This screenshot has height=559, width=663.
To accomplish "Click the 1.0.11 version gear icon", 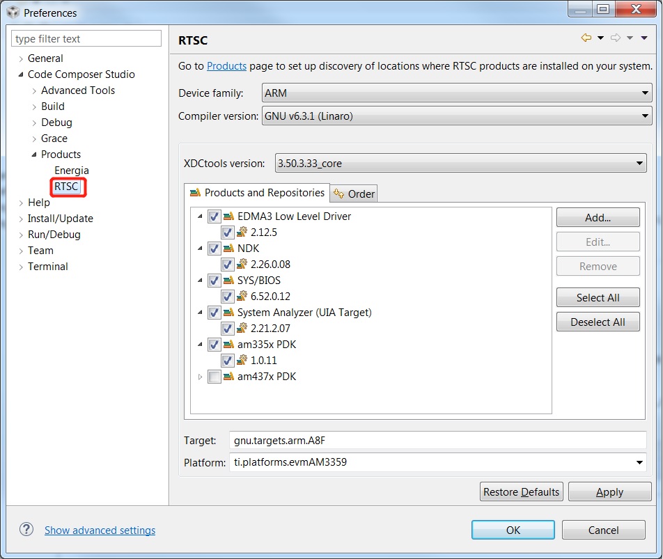I will click(242, 360).
